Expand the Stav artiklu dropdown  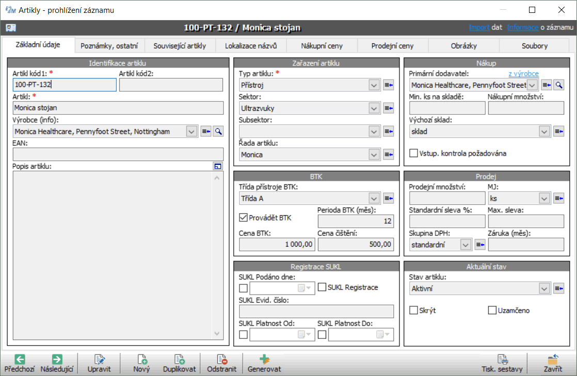tap(544, 288)
